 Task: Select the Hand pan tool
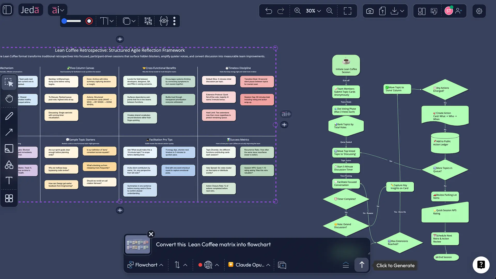9,98
